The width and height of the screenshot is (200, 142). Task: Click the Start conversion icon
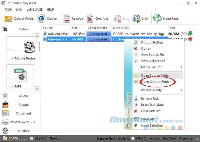(x=136, y=19)
